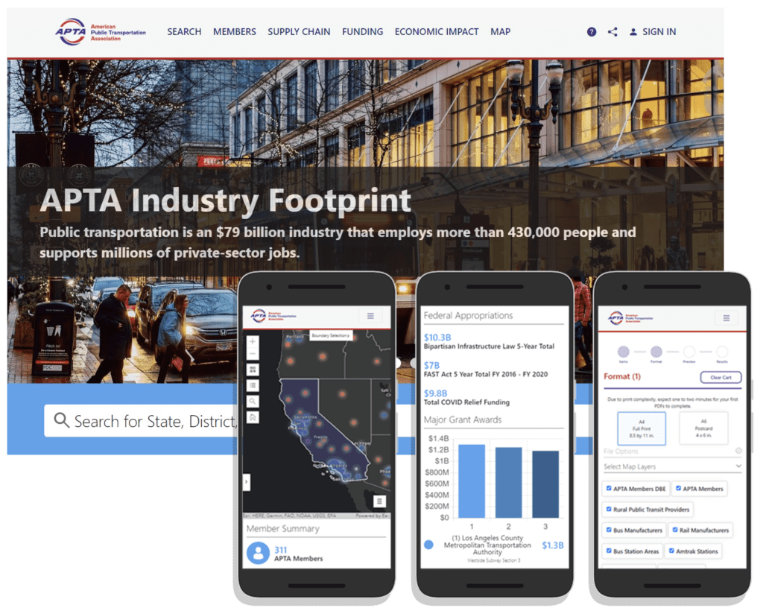
Task: Toggle Bus Manufacturers checkbox
Action: click(608, 530)
